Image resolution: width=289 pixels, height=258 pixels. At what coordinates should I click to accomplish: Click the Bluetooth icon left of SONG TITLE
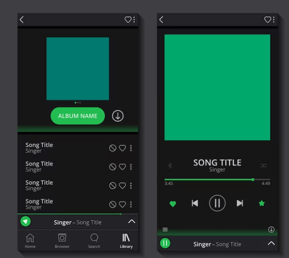[170, 165]
